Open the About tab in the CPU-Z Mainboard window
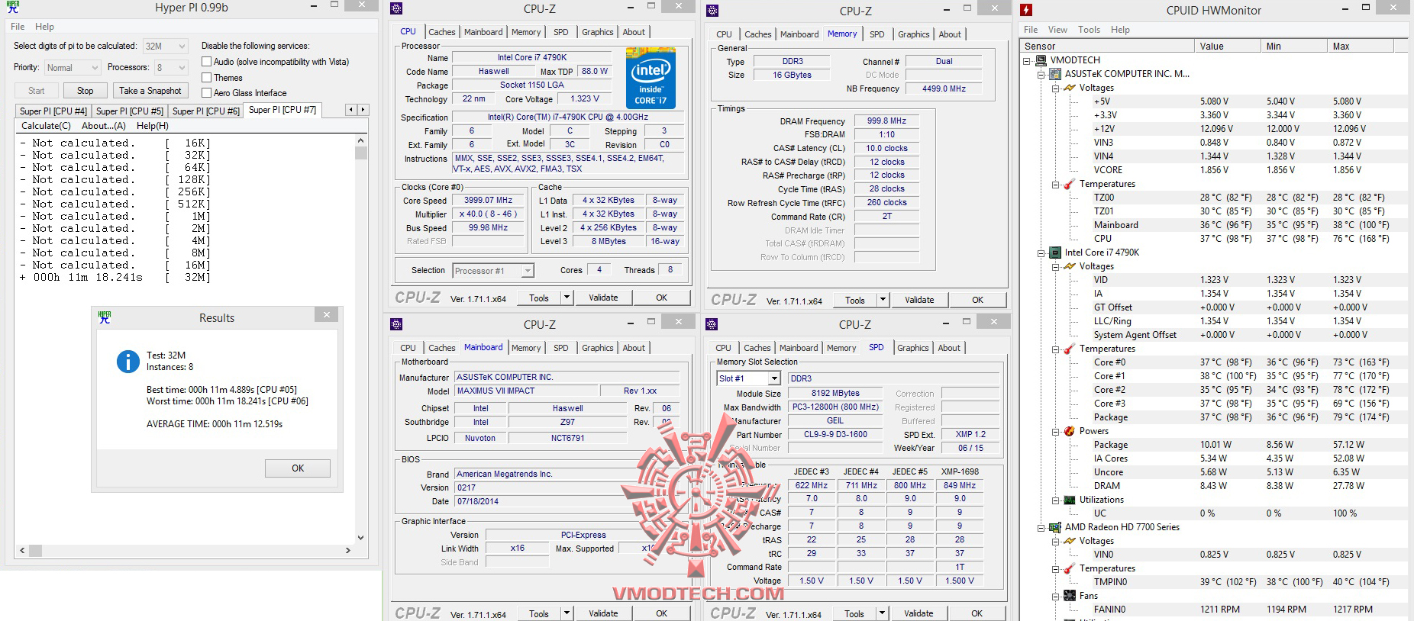The image size is (1414, 621). [634, 348]
